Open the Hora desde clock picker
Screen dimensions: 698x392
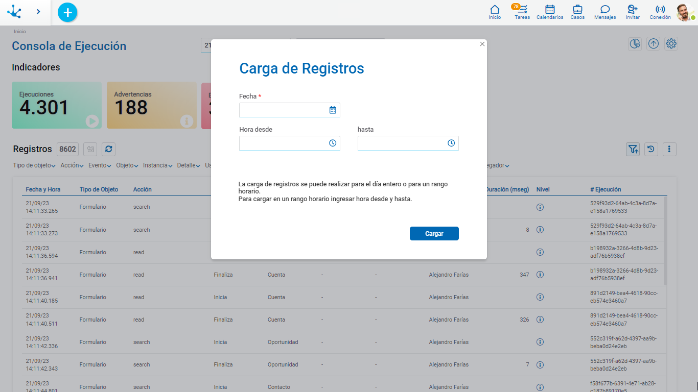[333, 143]
